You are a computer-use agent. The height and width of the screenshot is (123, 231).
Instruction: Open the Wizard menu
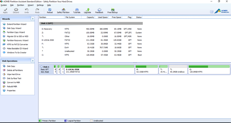coord(31,5)
